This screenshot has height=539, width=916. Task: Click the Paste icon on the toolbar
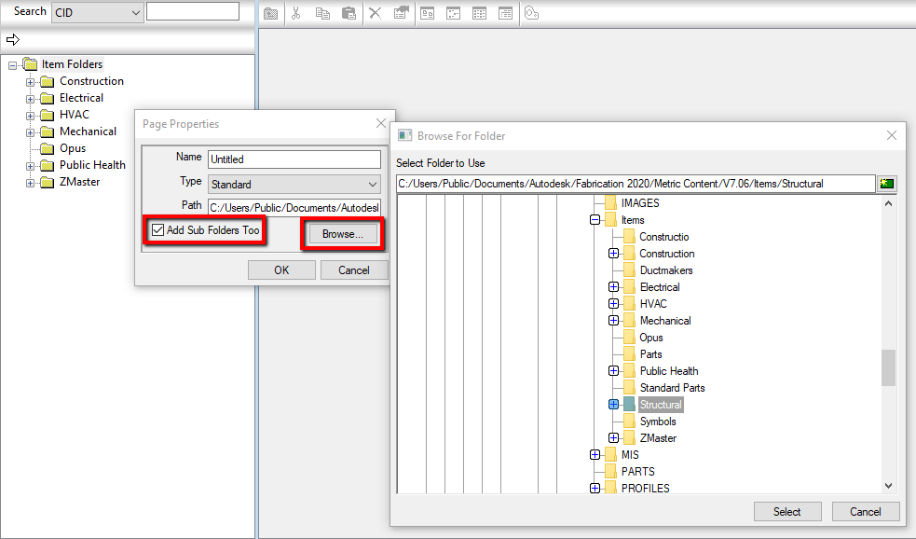[348, 12]
